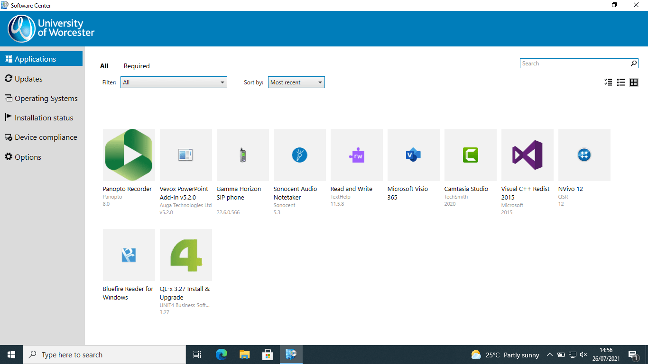Click the Microsoft Visio 365 title text

pyautogui.click(x=407, y=193)
